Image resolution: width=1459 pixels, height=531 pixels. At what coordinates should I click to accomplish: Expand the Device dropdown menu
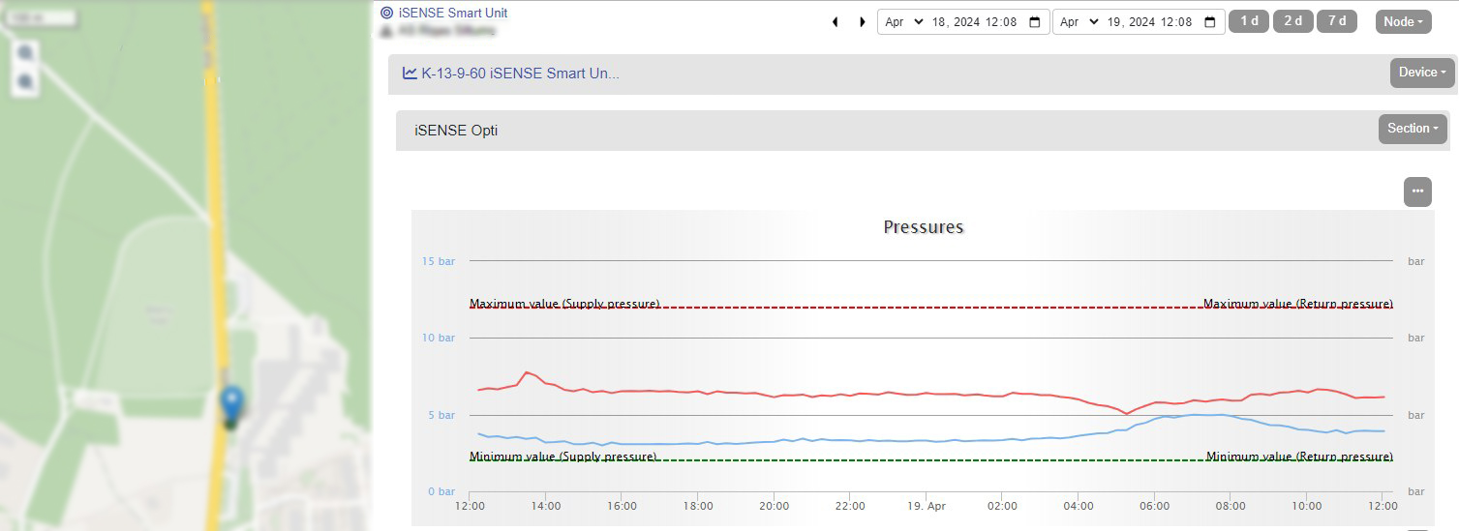[1423, 73]
